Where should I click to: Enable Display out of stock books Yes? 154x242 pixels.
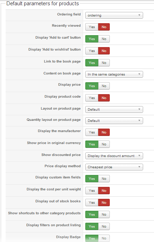click(x=92, y=203)
